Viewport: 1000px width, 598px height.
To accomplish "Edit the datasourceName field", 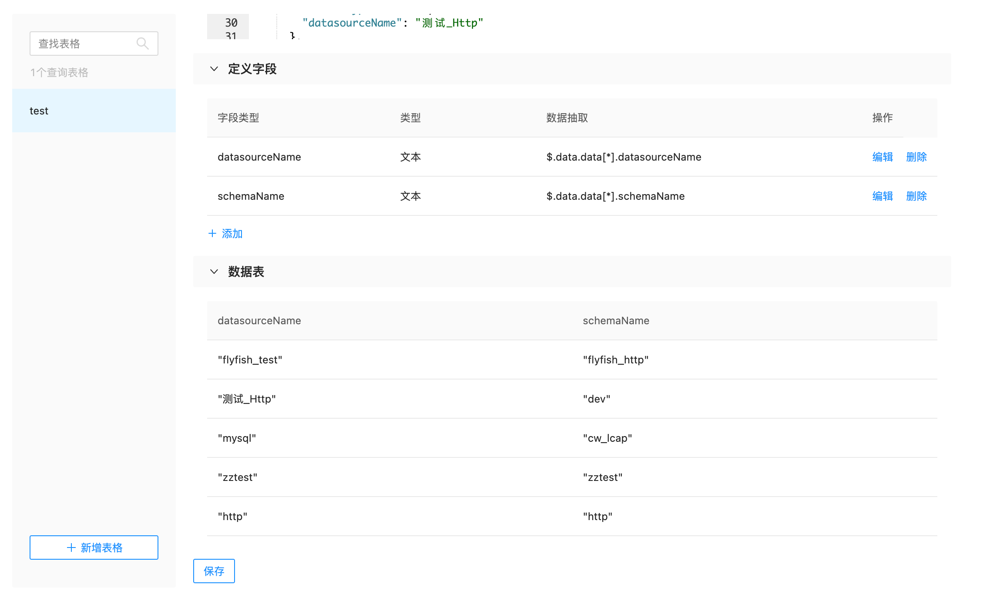I will coord(883,157).
